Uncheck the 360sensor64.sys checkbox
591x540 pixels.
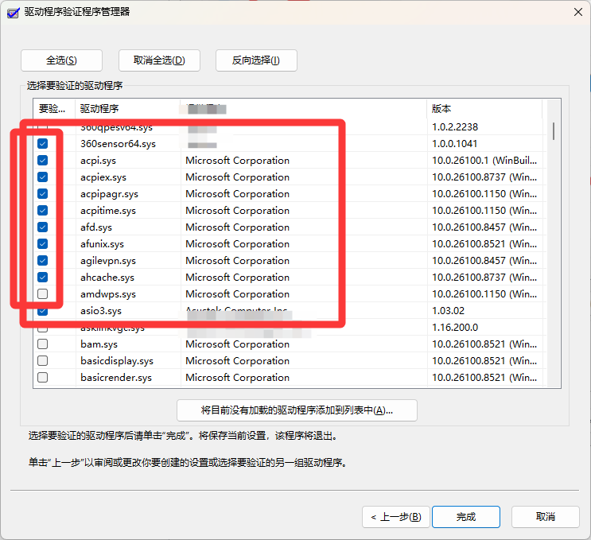click(x=43, y=144)
